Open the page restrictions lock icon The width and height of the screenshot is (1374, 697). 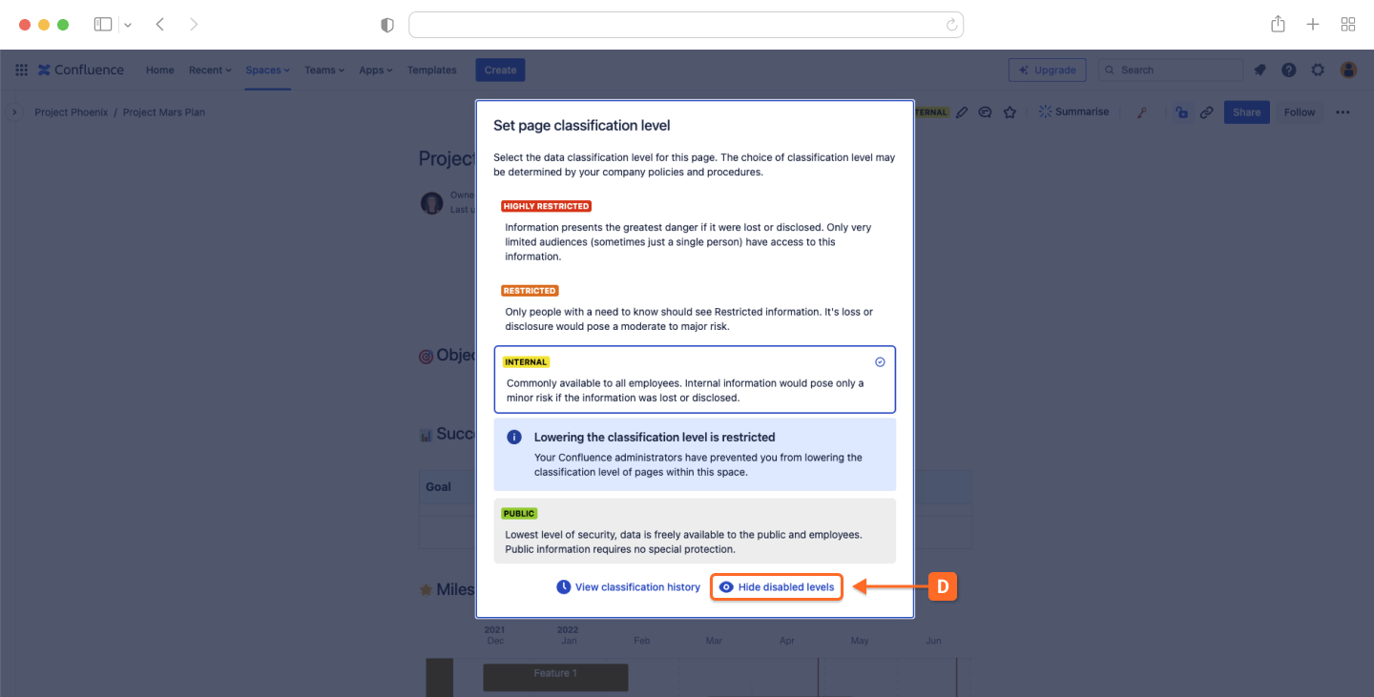tap(1181, 113)
